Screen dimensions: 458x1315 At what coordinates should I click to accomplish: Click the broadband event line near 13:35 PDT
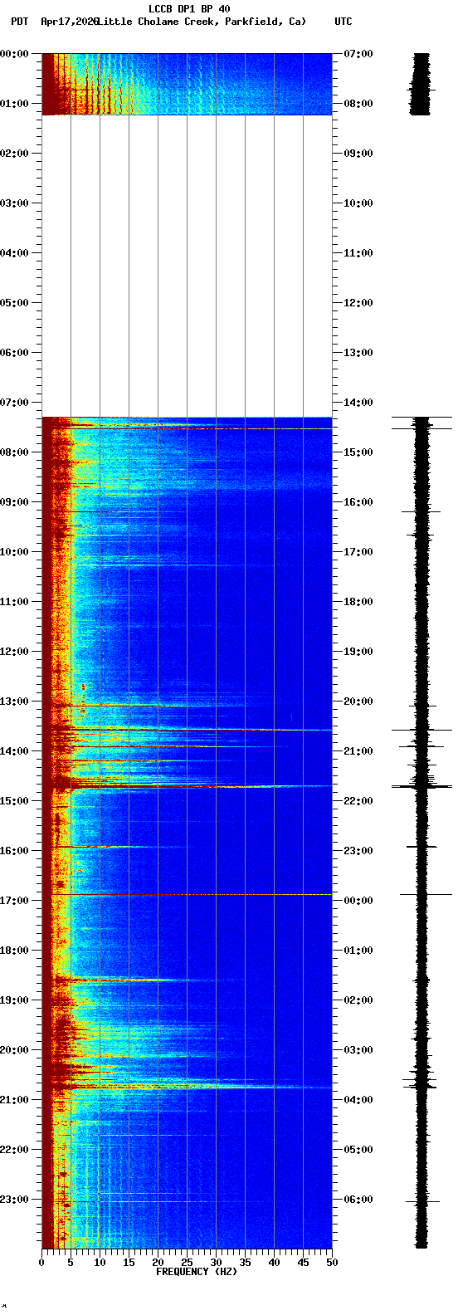click(x=187, y=730)
